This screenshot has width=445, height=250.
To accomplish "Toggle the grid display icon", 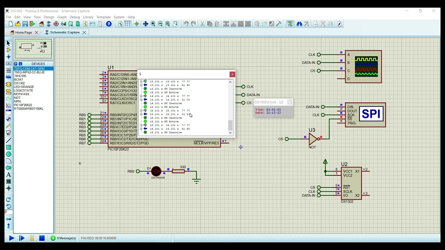I will tap(128, 24).
